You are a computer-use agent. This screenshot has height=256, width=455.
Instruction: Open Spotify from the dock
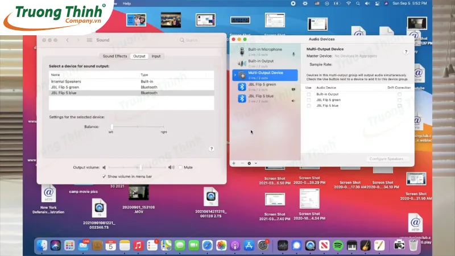tap(337, 245)
